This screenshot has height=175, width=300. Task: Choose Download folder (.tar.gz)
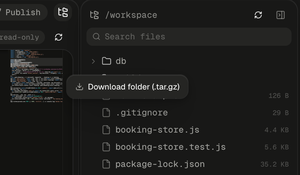pos(127,87)
